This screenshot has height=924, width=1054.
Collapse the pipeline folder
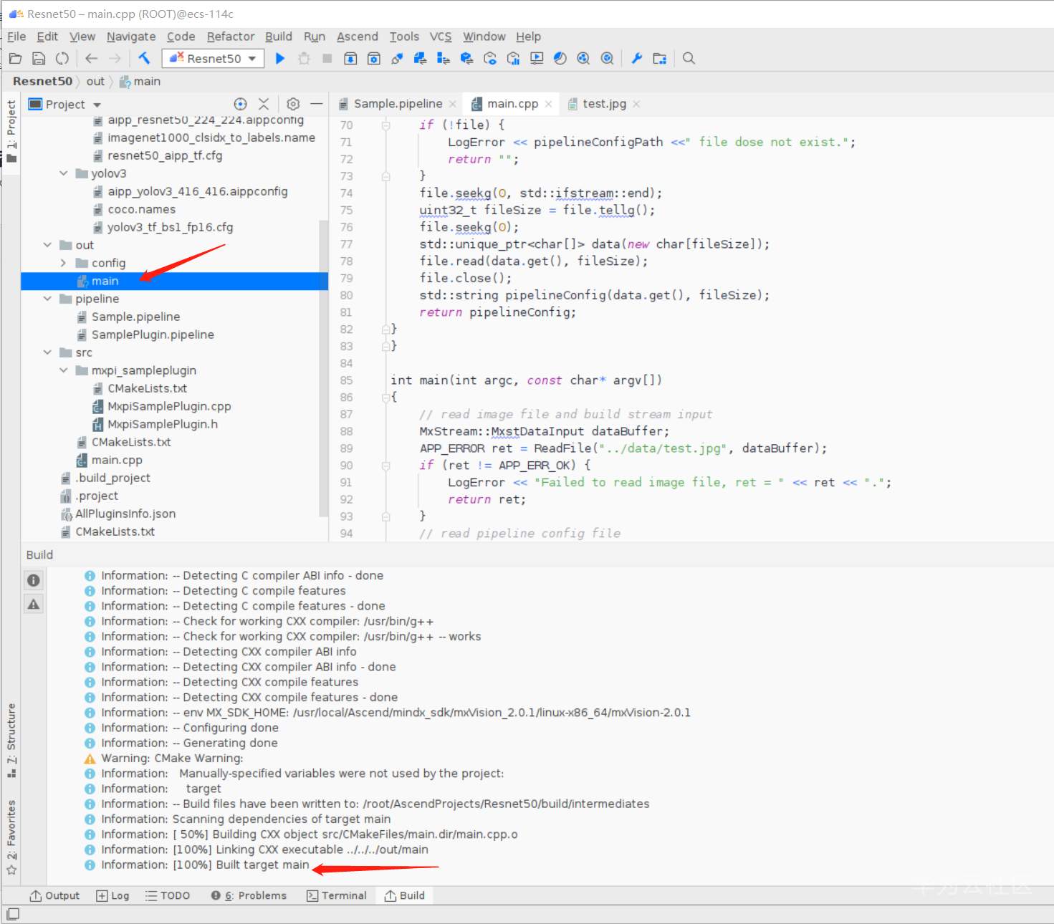[47, 299]
